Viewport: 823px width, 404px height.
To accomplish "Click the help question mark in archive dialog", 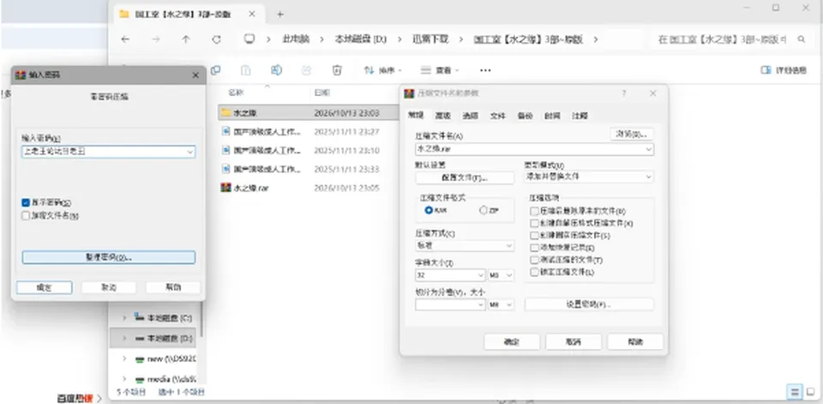I will pos(624,93).
